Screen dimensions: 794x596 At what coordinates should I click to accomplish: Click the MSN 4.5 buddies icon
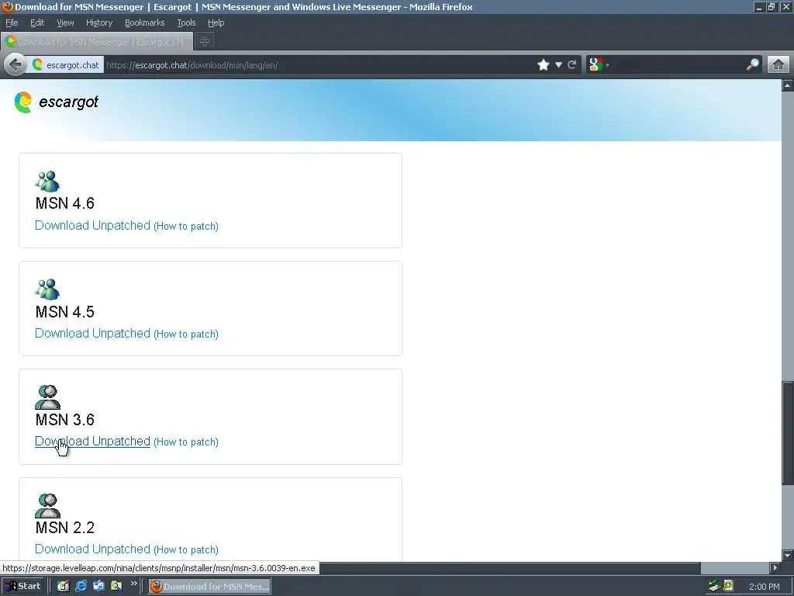pos(47,289)
